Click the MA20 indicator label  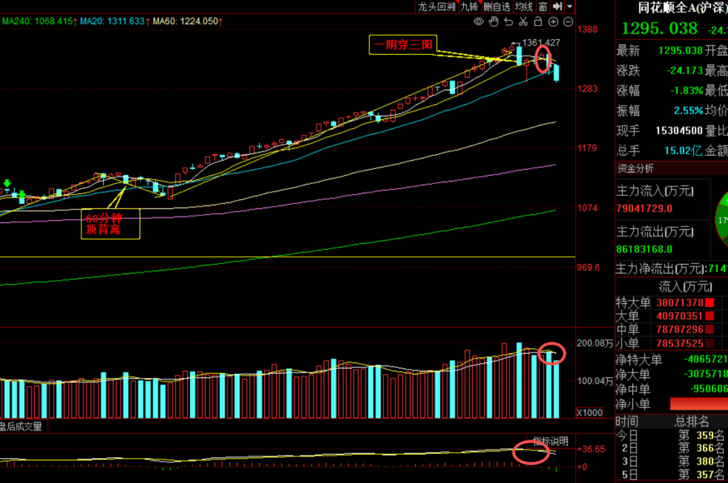(x=112, y=22)
